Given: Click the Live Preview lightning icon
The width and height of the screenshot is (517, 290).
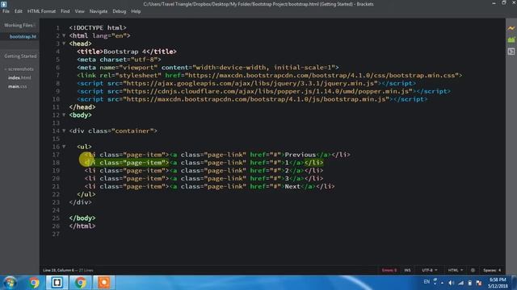Looking at the screenshot, I should [511, 28].
